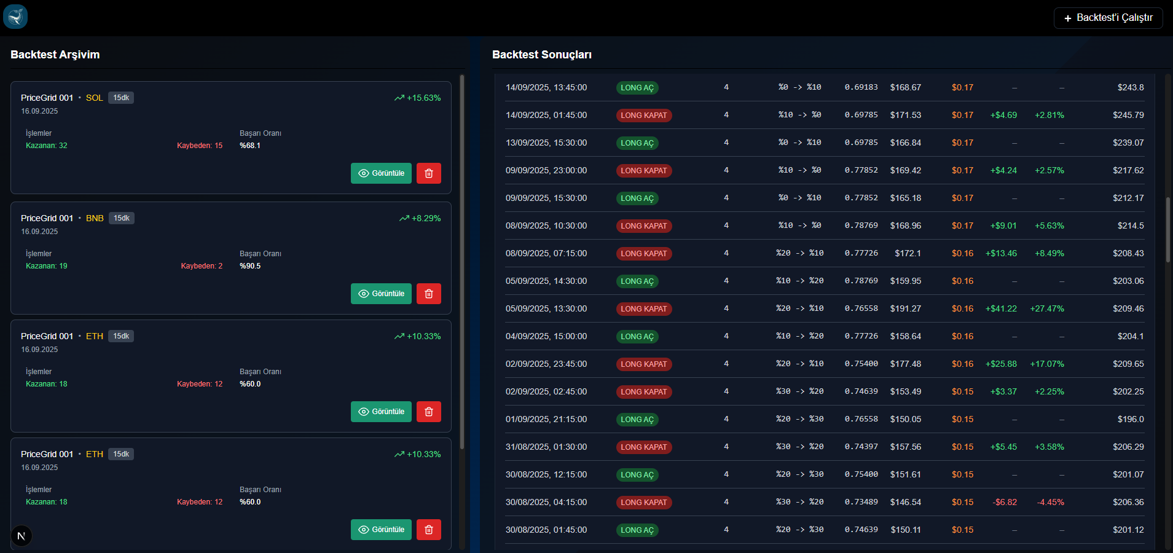This screenshot has width=1173, height=553.
Task: View the BNB PriceGrid 001 backtest
Action: [381, 294]
